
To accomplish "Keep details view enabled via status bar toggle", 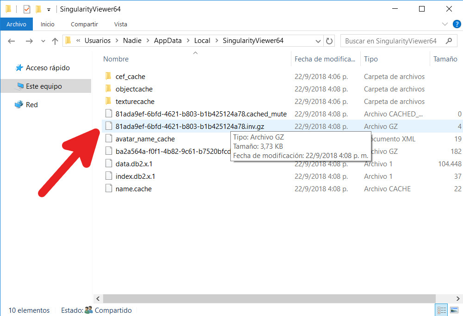I will tap(441, 310).
